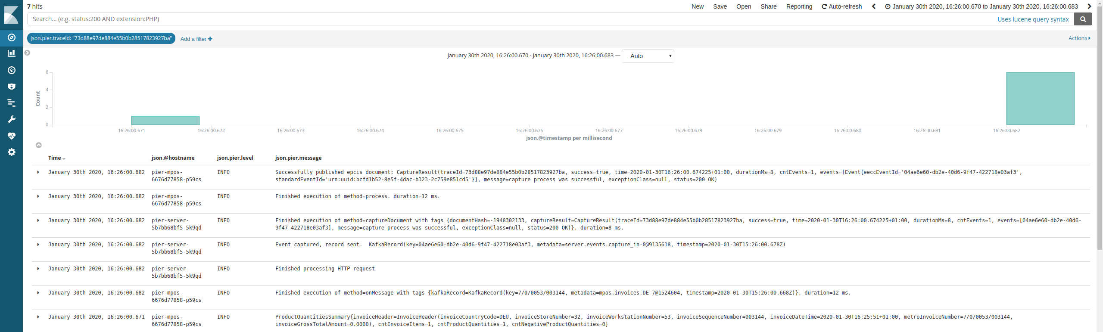Open the time range picker
The width and height of the screenshot is (1103, 332).
(981, 6)
